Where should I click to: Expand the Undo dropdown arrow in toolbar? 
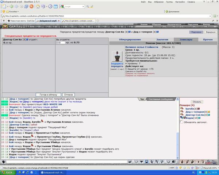[x=47, y=7]
